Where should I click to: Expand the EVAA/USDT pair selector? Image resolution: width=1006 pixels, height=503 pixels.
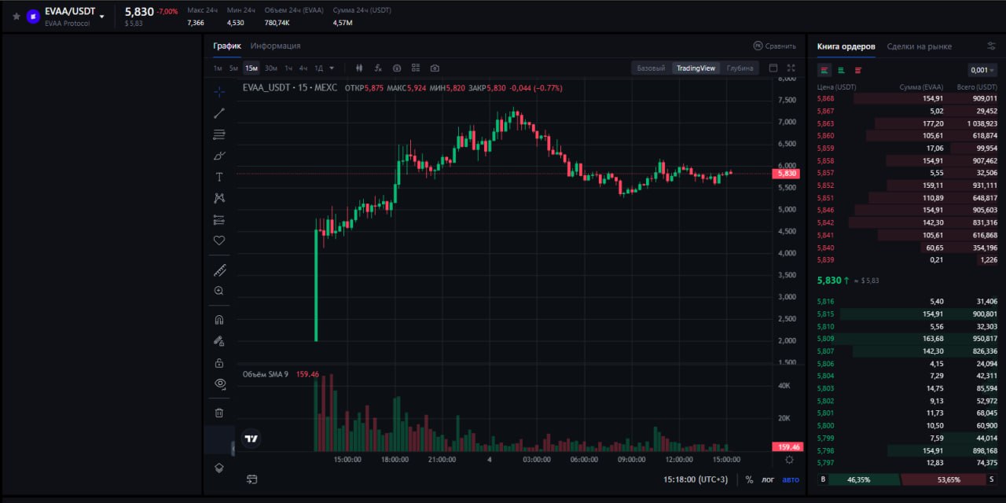(x=102, y=16)
